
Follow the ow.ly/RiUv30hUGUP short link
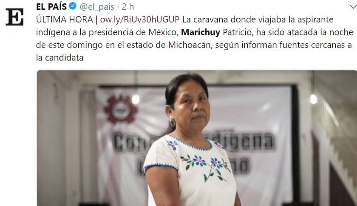140,19
